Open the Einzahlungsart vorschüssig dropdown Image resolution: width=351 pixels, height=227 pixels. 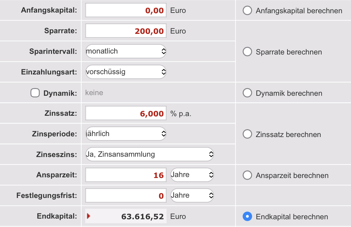[x=126, y=72]
